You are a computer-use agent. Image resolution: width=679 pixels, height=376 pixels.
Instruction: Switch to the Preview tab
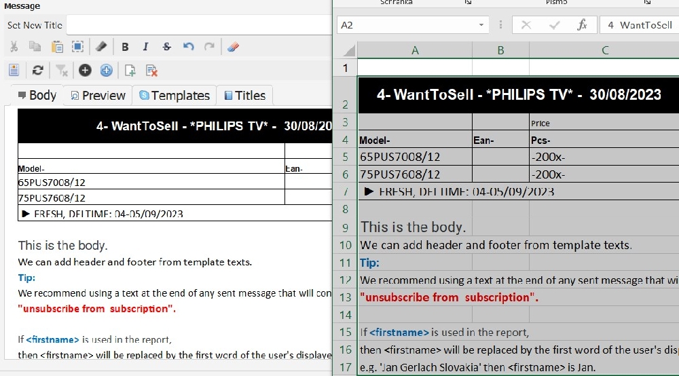point(98,95)
